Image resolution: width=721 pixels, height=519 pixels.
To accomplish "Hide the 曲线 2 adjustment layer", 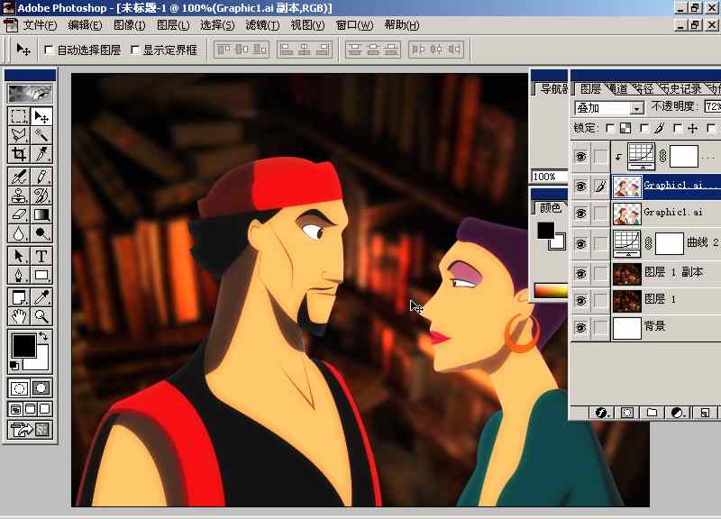I will pos(580,243).
